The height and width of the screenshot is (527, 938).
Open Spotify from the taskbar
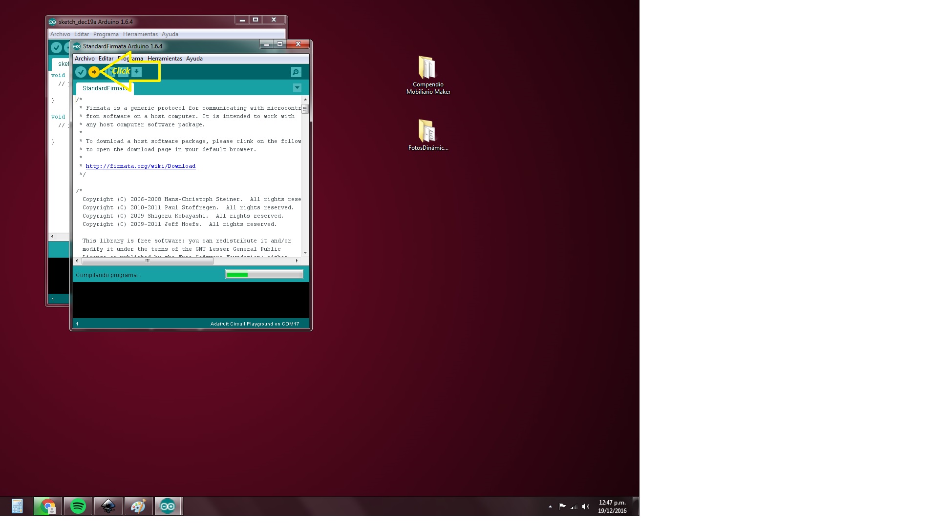click(x=78, y=507)
